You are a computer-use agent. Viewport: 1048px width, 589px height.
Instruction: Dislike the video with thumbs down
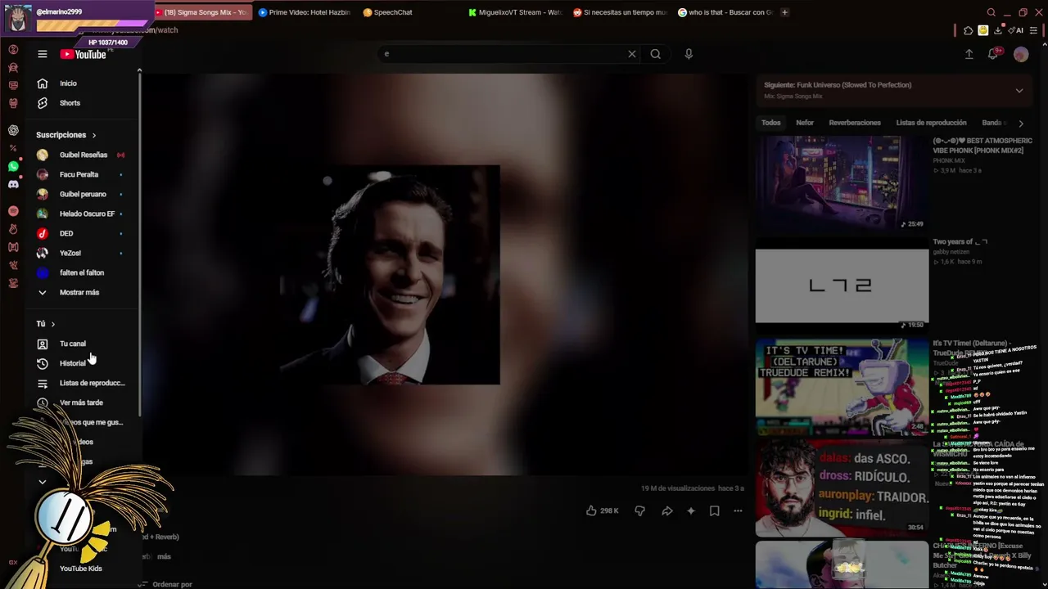click(x=640, y=510)
